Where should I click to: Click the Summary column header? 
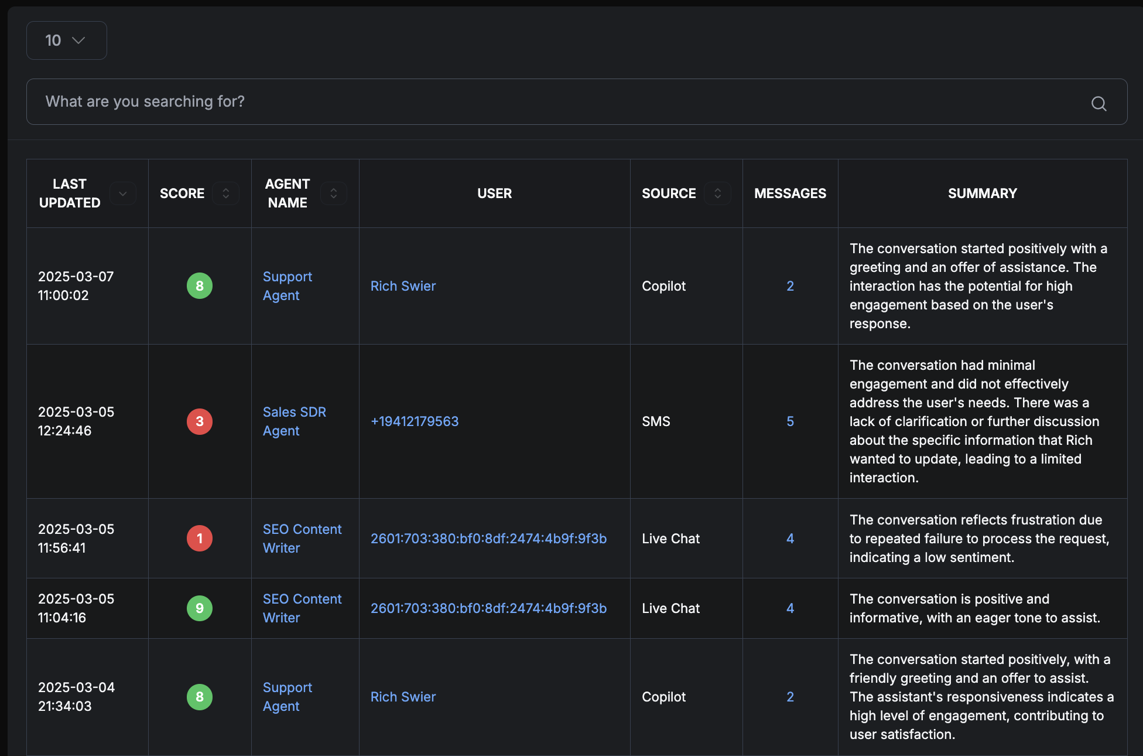click(982, 193)
